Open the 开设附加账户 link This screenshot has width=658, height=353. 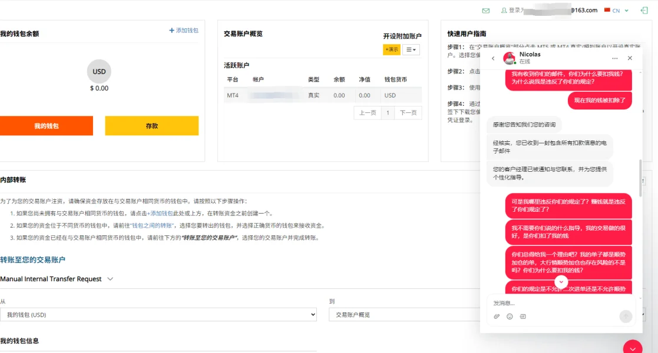click(403, 35)
